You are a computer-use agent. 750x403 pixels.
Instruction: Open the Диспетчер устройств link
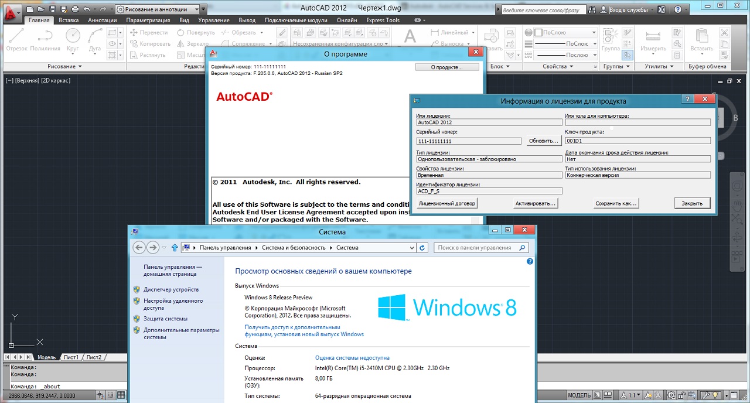pos(171,289)
